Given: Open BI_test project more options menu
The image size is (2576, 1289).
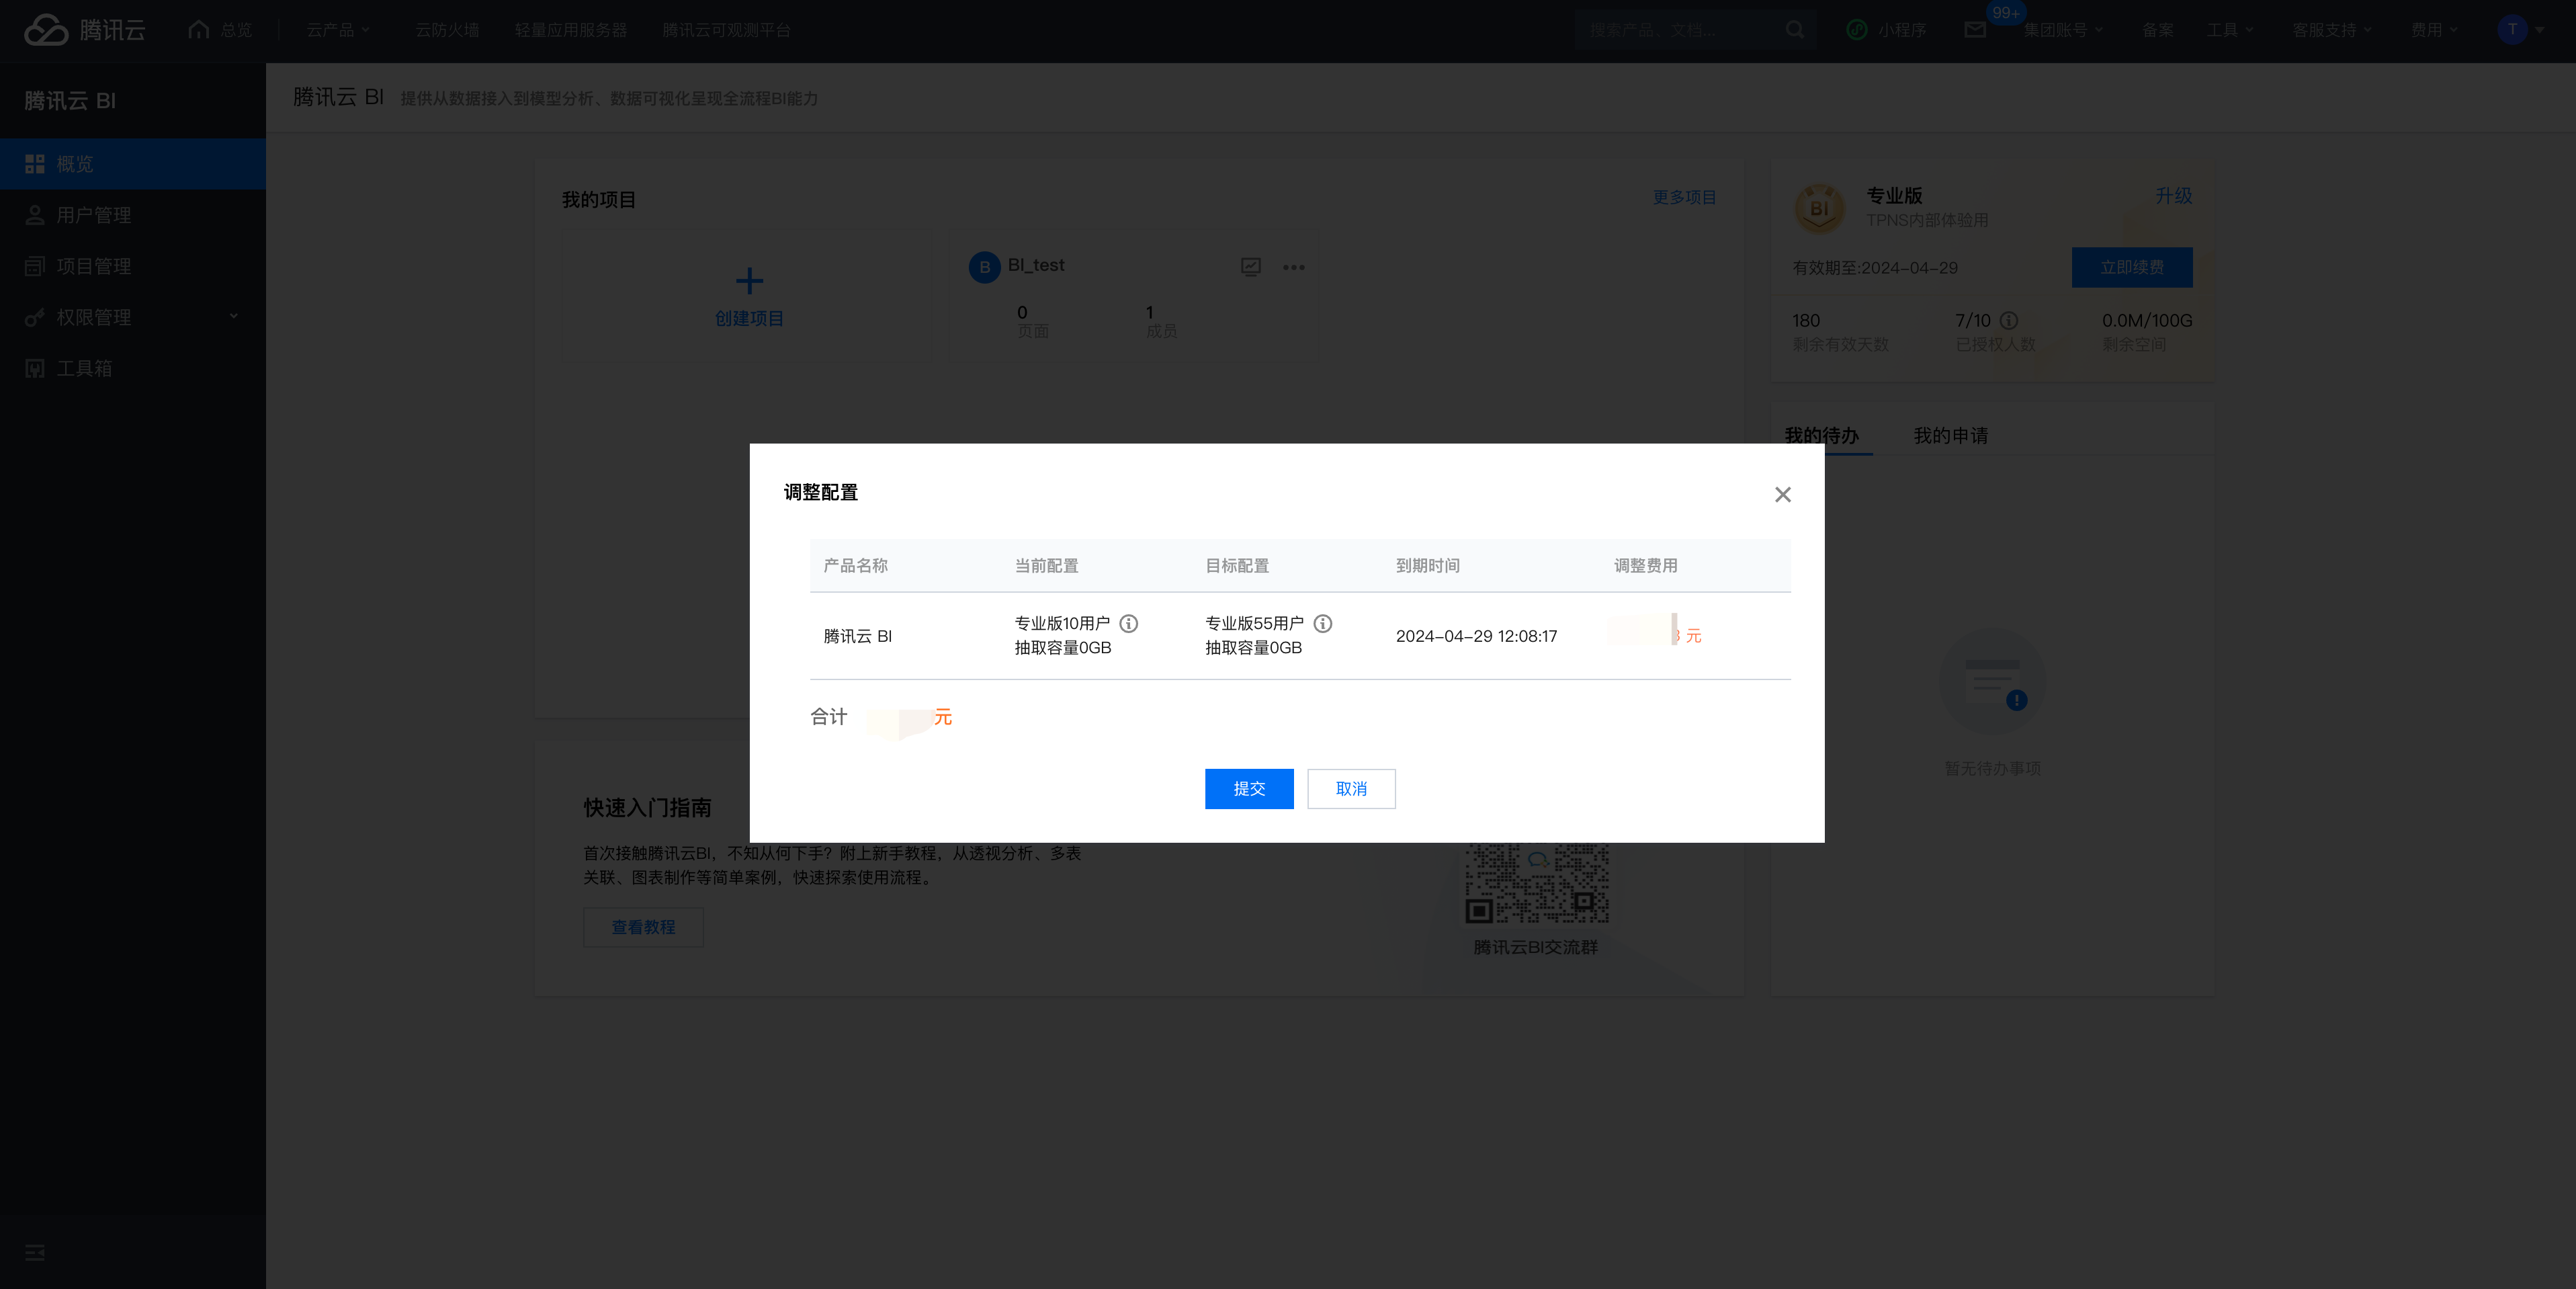Looking at the screenshot, I should (x=1293, y=267).
